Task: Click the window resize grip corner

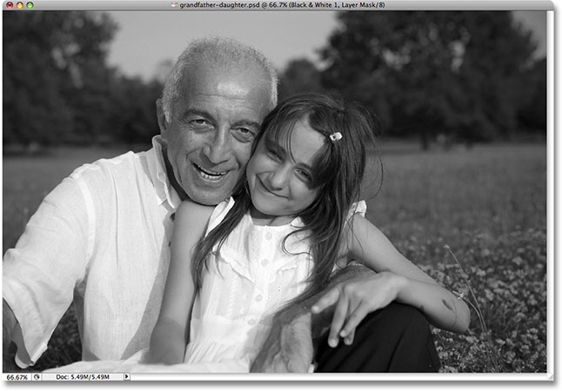Action: [550, 377]
